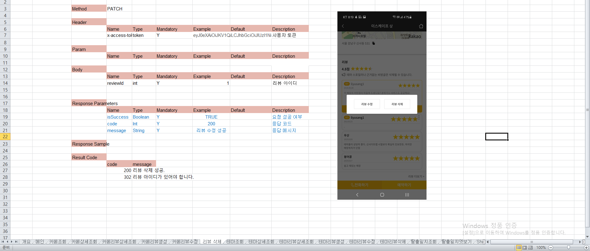Click the Boolean type cell
This screenshot has height=251, width=590.
tap(144, 117)
